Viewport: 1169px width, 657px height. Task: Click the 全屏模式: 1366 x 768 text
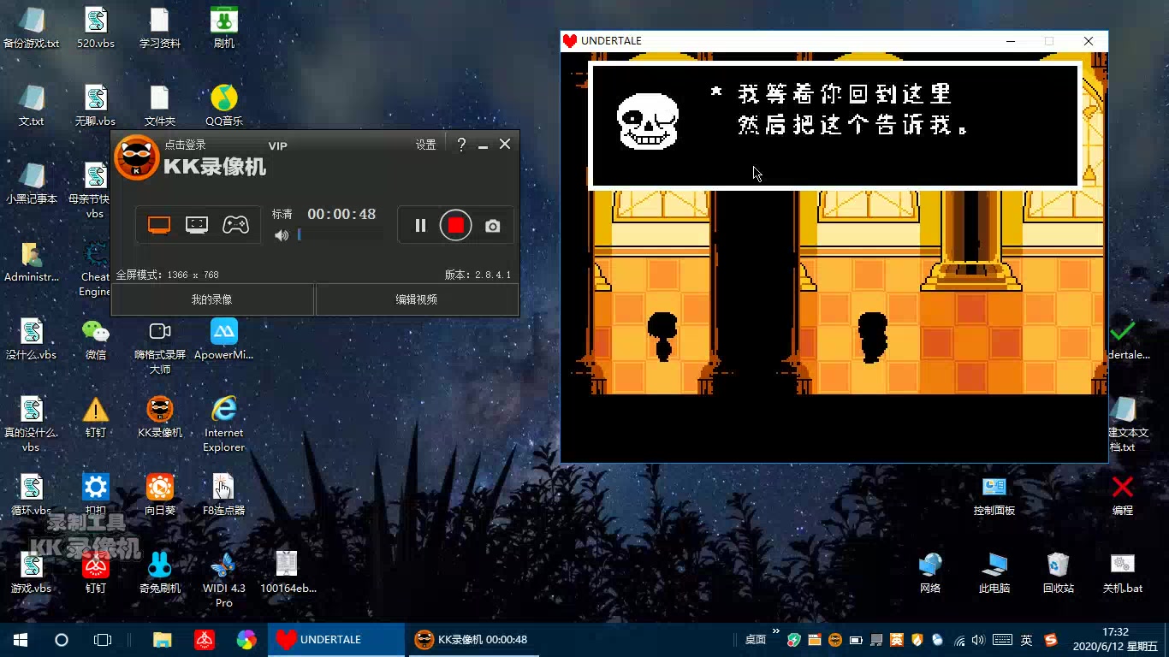[168, 275]
